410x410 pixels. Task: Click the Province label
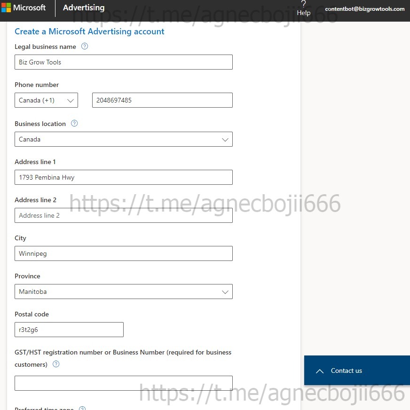[27, 276]
